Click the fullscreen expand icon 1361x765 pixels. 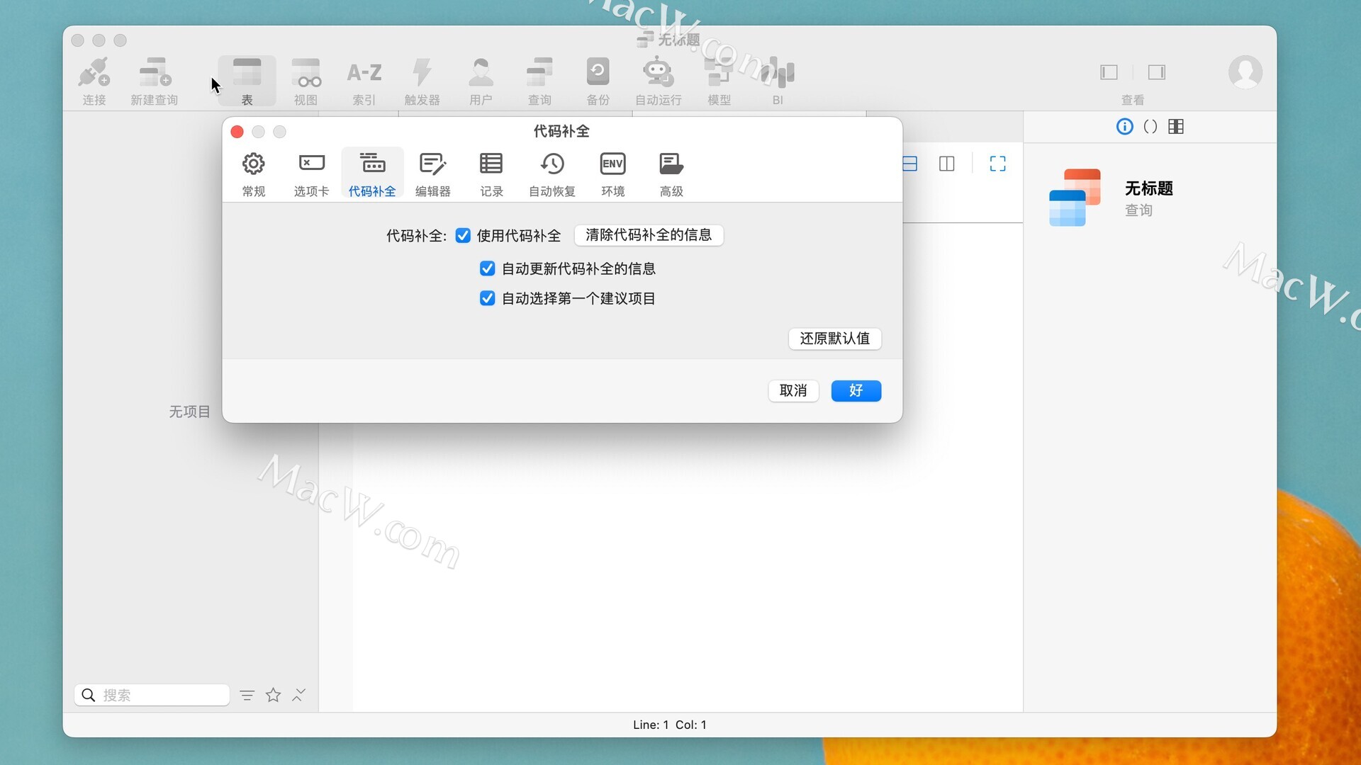[997, 164]
